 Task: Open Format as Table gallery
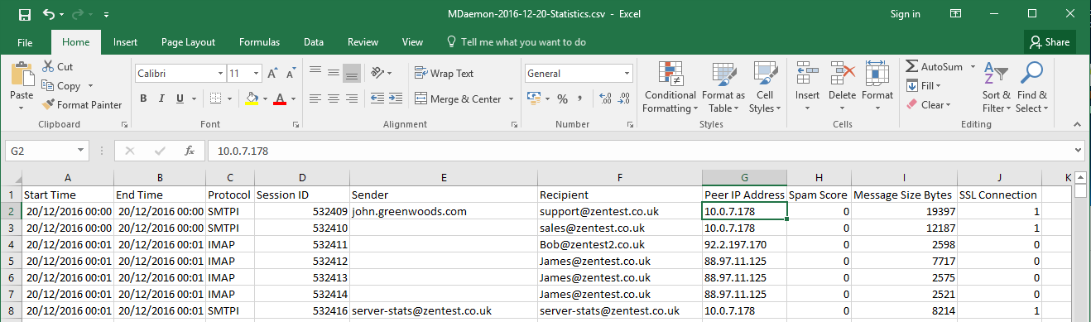723,86
